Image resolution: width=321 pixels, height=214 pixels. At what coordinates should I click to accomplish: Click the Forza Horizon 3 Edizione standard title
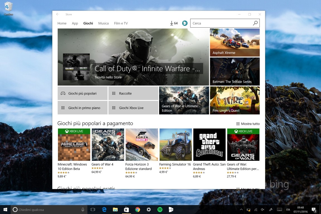(138, 166)
